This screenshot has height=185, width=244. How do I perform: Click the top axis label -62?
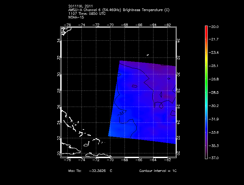168,25
